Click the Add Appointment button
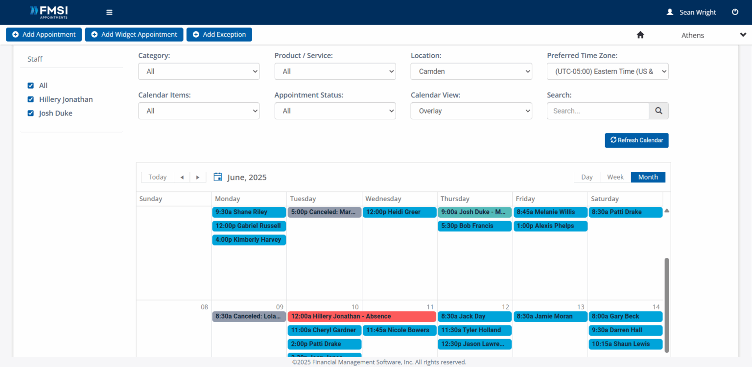 click(x=44, y=35)
